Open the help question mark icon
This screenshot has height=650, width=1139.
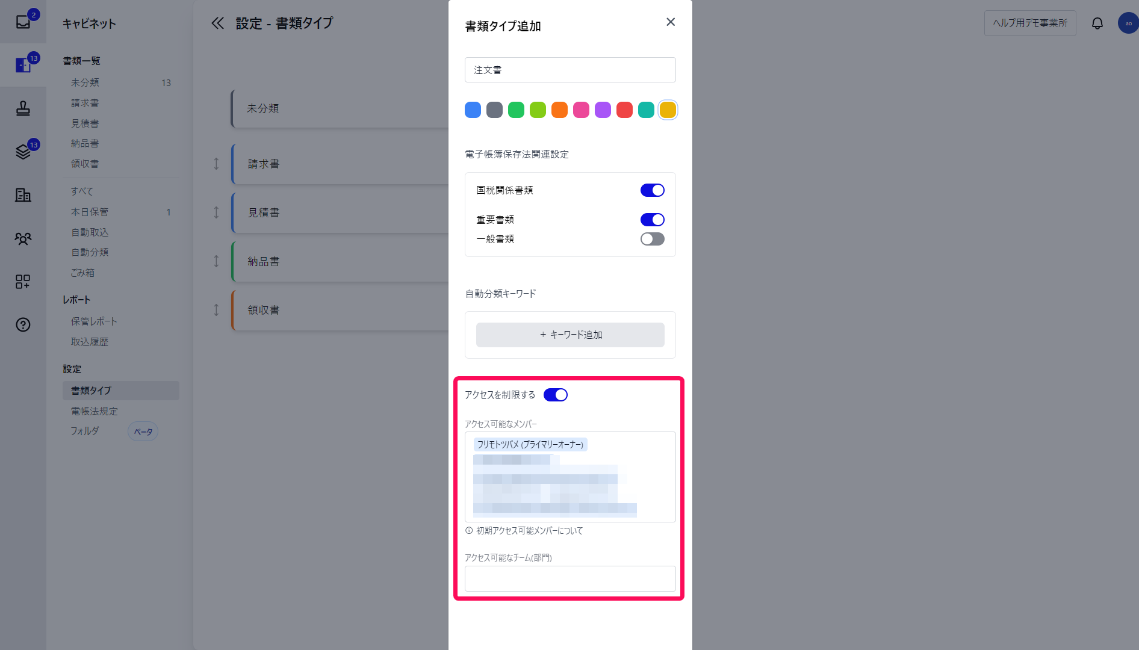(x=23, y=325)
